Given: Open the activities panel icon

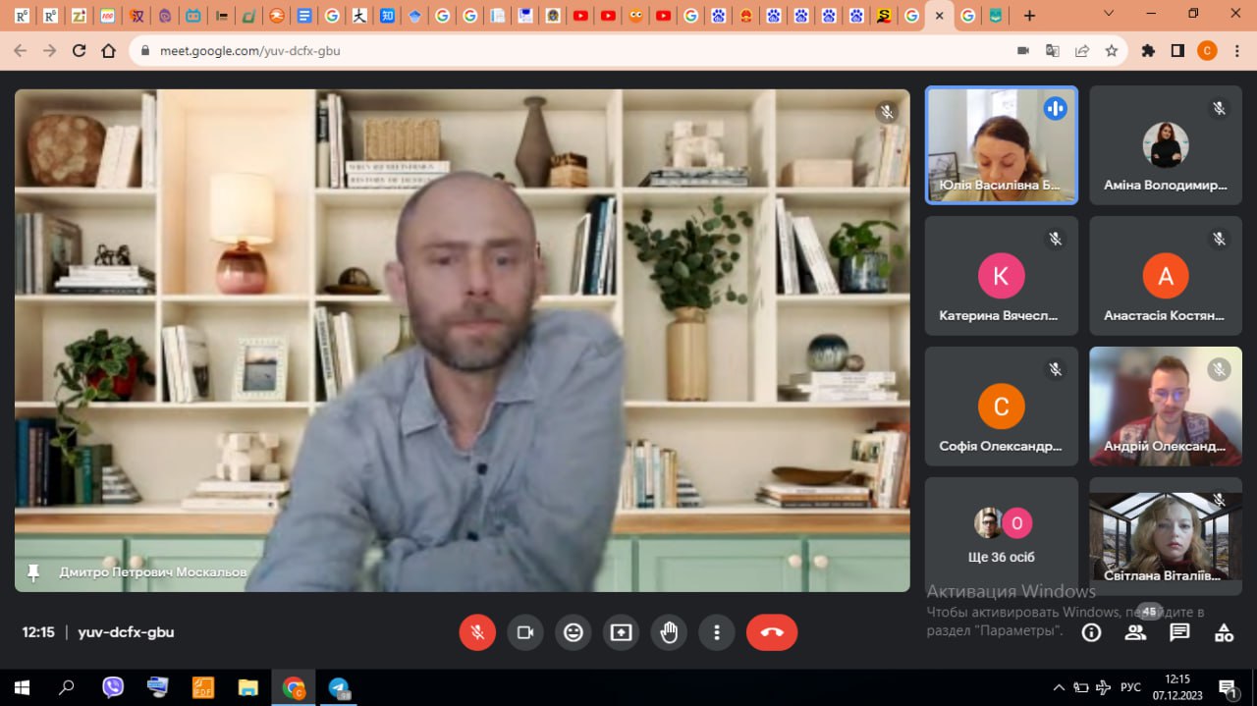Looking at the screenshot, I should click(1224, 632).
